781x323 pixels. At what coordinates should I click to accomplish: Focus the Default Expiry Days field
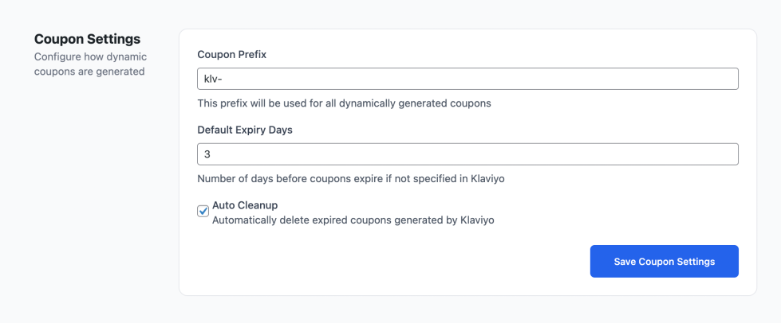tap(467, 154)
